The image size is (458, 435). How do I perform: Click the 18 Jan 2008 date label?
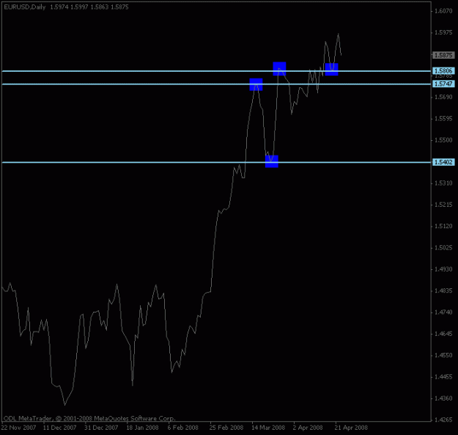click(142, 428)
